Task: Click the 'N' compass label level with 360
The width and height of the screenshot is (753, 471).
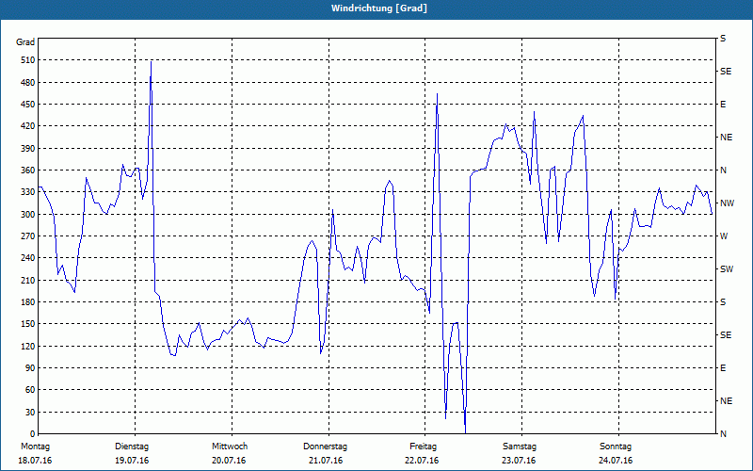Action: point(723,171)
